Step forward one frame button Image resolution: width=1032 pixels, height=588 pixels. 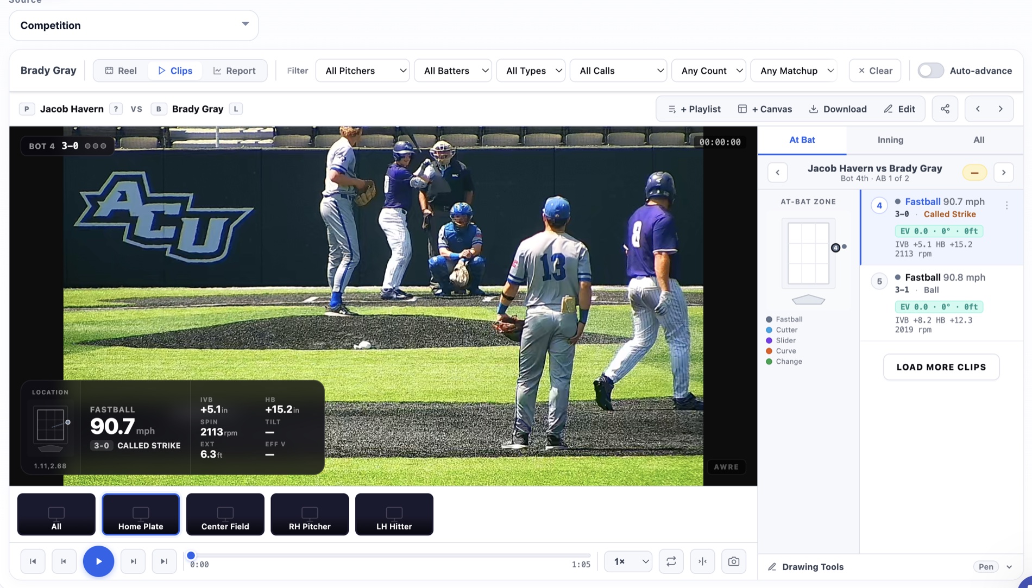click(x=133, y=561)
